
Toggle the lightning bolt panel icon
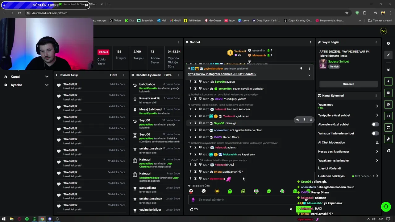(388, 81)
